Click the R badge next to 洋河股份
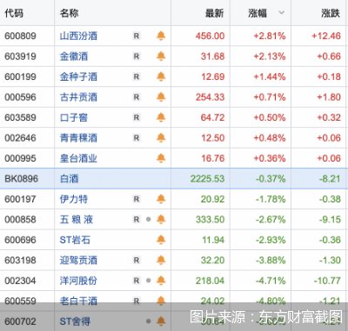 pos(137,281)
